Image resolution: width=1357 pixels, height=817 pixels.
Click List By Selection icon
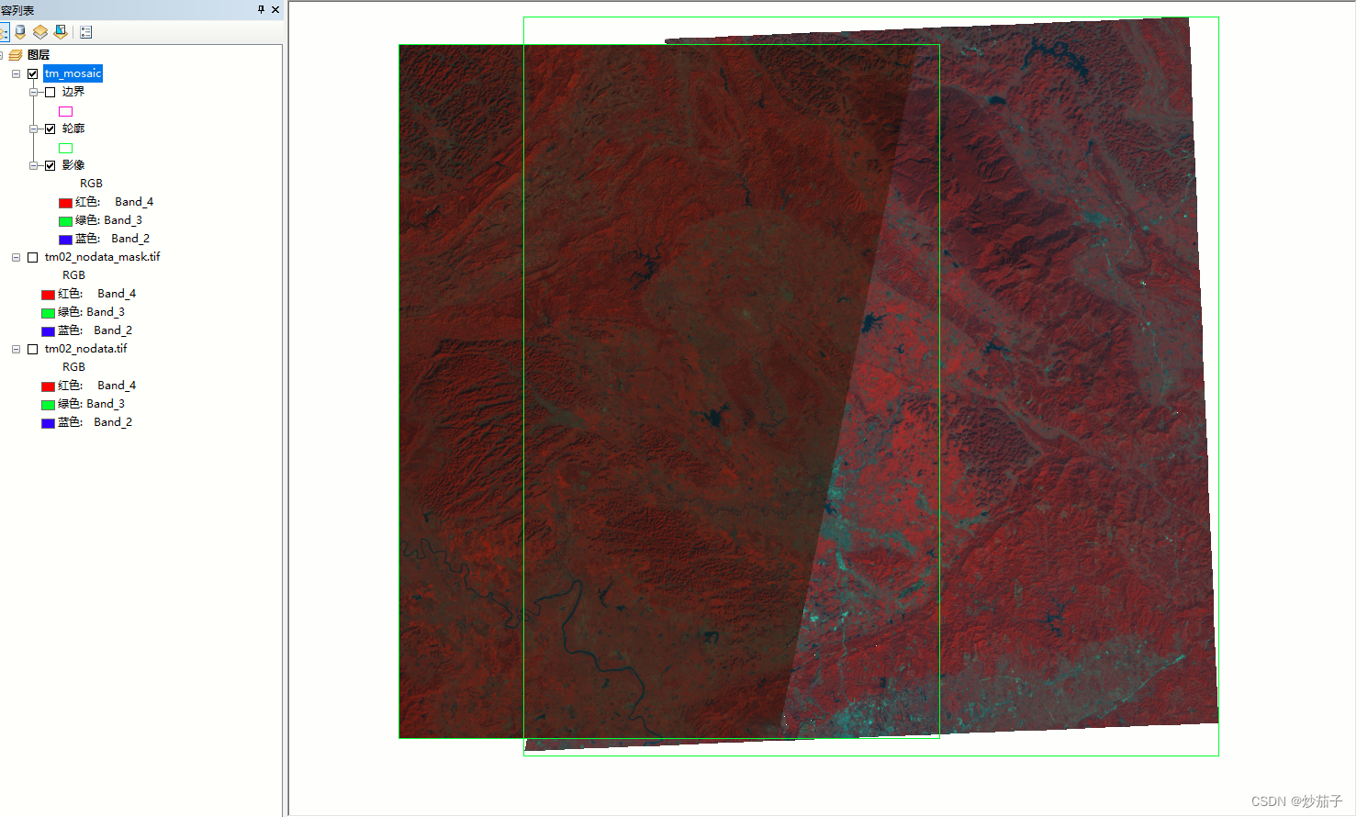click(x=60, y=32)
